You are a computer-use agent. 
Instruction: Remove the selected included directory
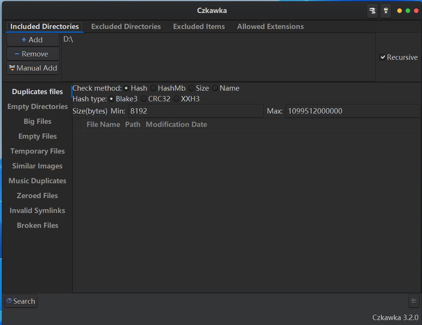33,54
